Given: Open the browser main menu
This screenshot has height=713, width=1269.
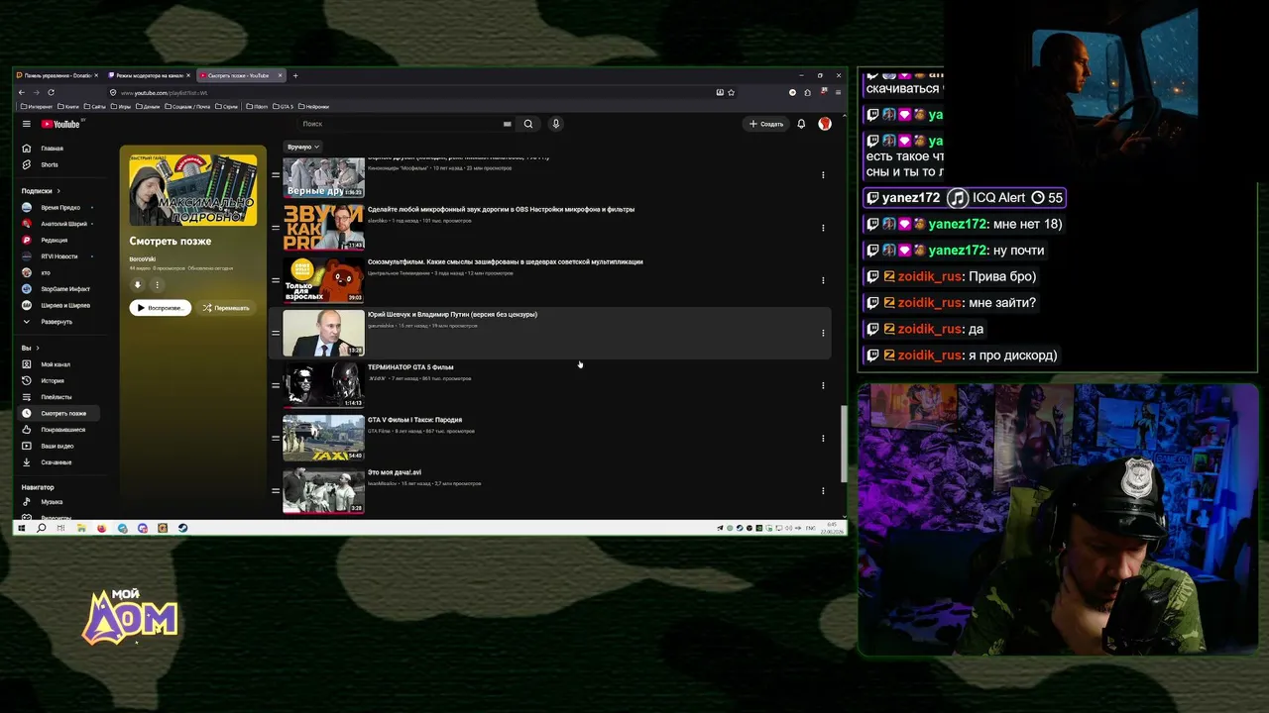Looking at the screenshot, I should tap(839, 92).
